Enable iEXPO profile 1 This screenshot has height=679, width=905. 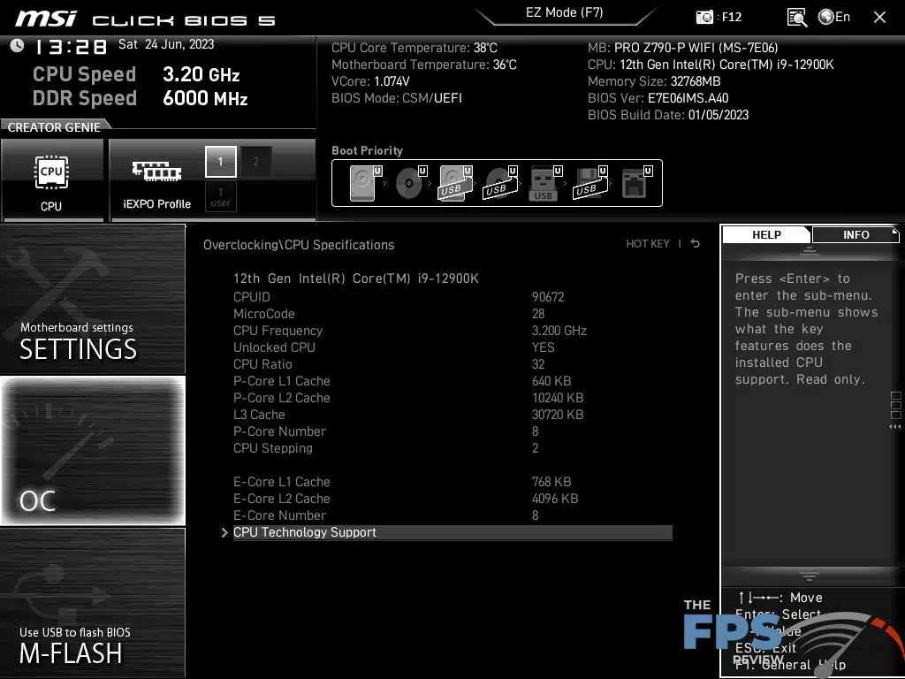click(x=220, y=161)
